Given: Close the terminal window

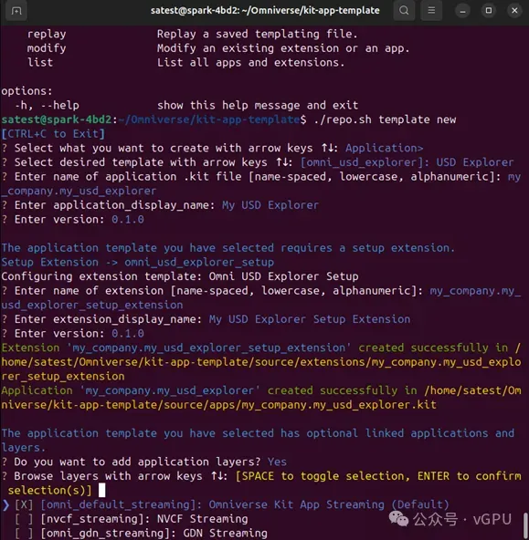Looking at the screenshot, I should point(514,11).
